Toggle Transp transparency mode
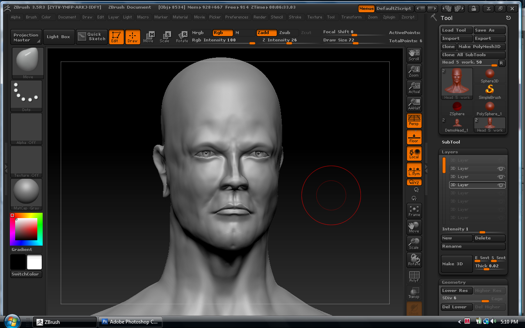The image size is (525, 328). pyautogui.click(x=414, y=293)
